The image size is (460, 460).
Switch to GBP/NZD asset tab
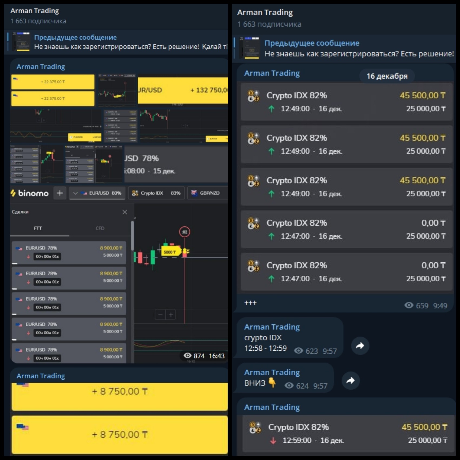(x=208, y=193)
